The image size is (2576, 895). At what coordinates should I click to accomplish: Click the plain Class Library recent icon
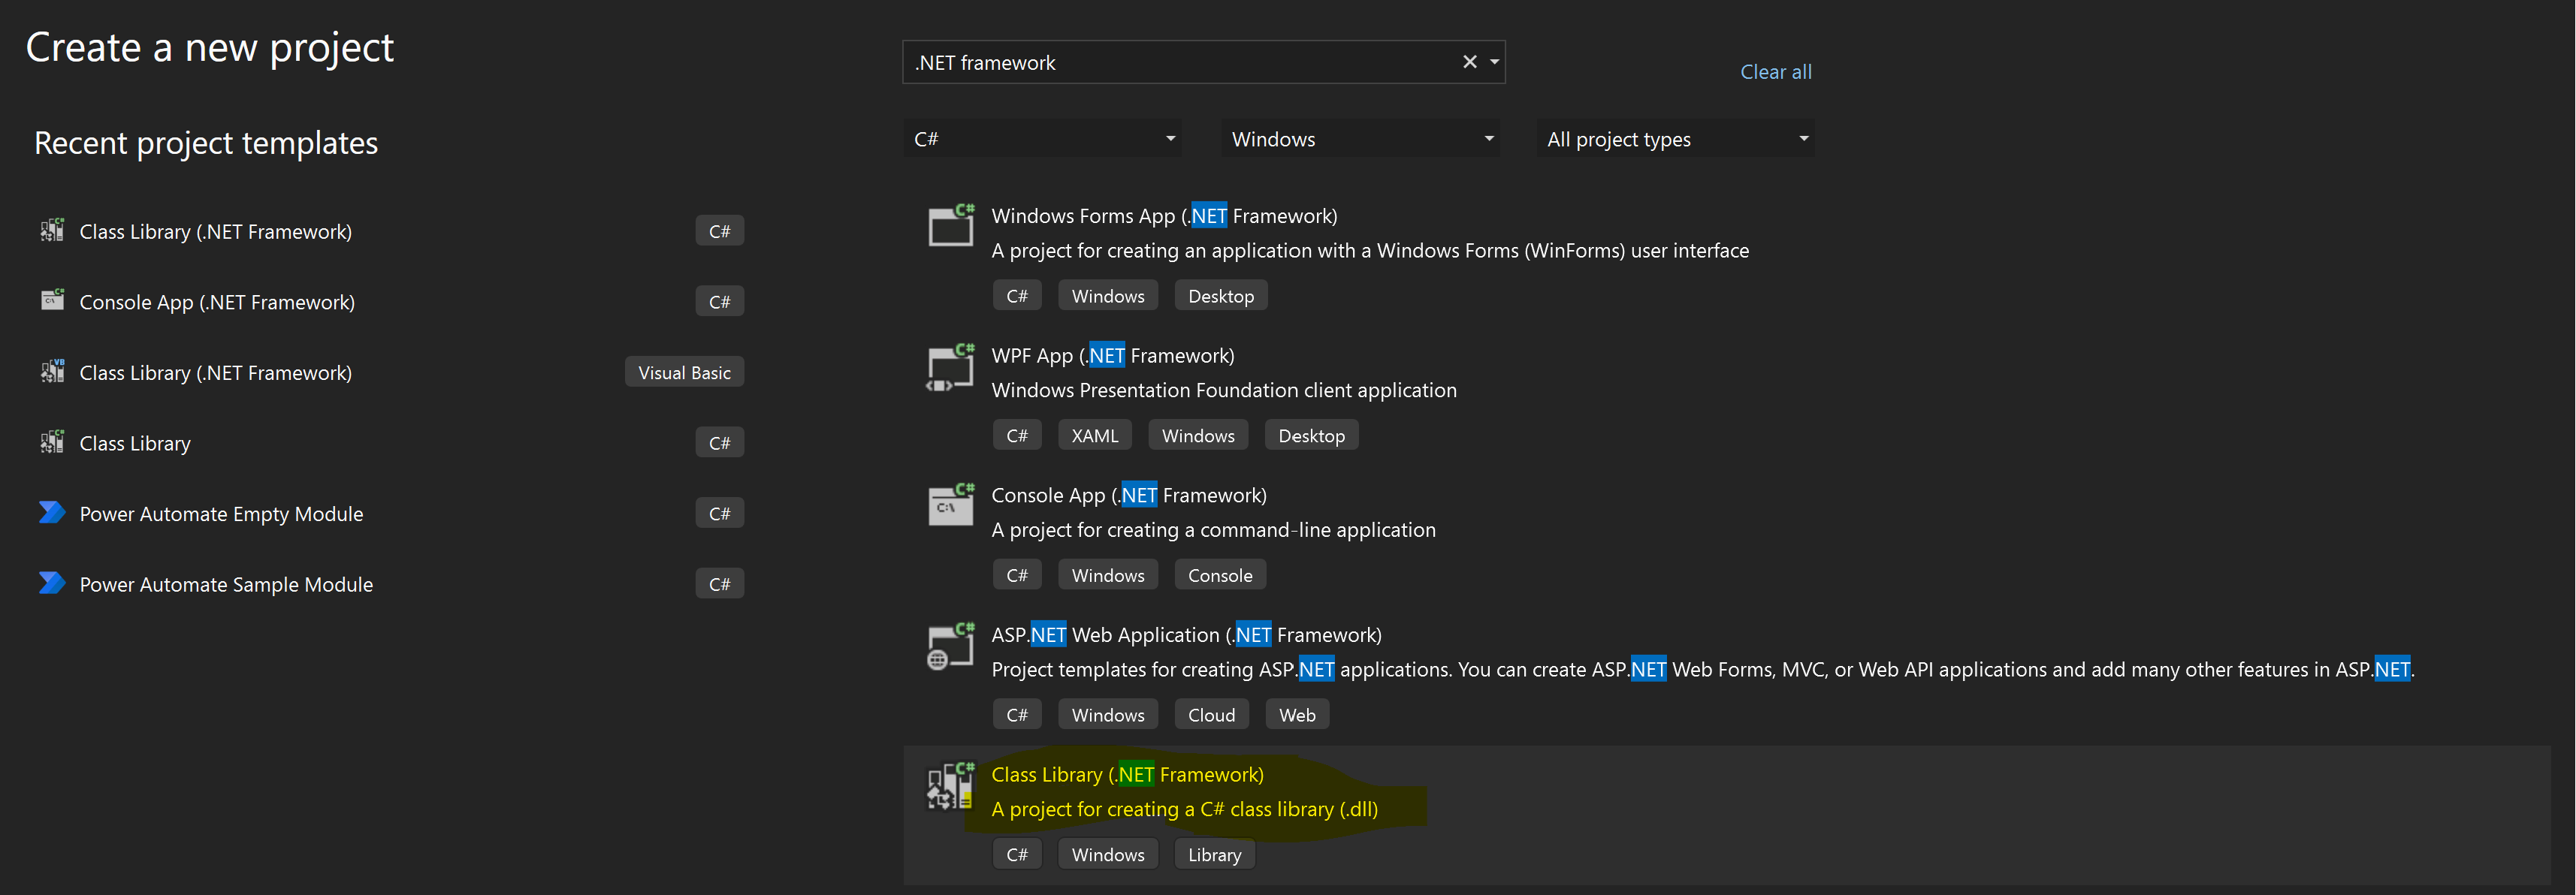[52, 442]
